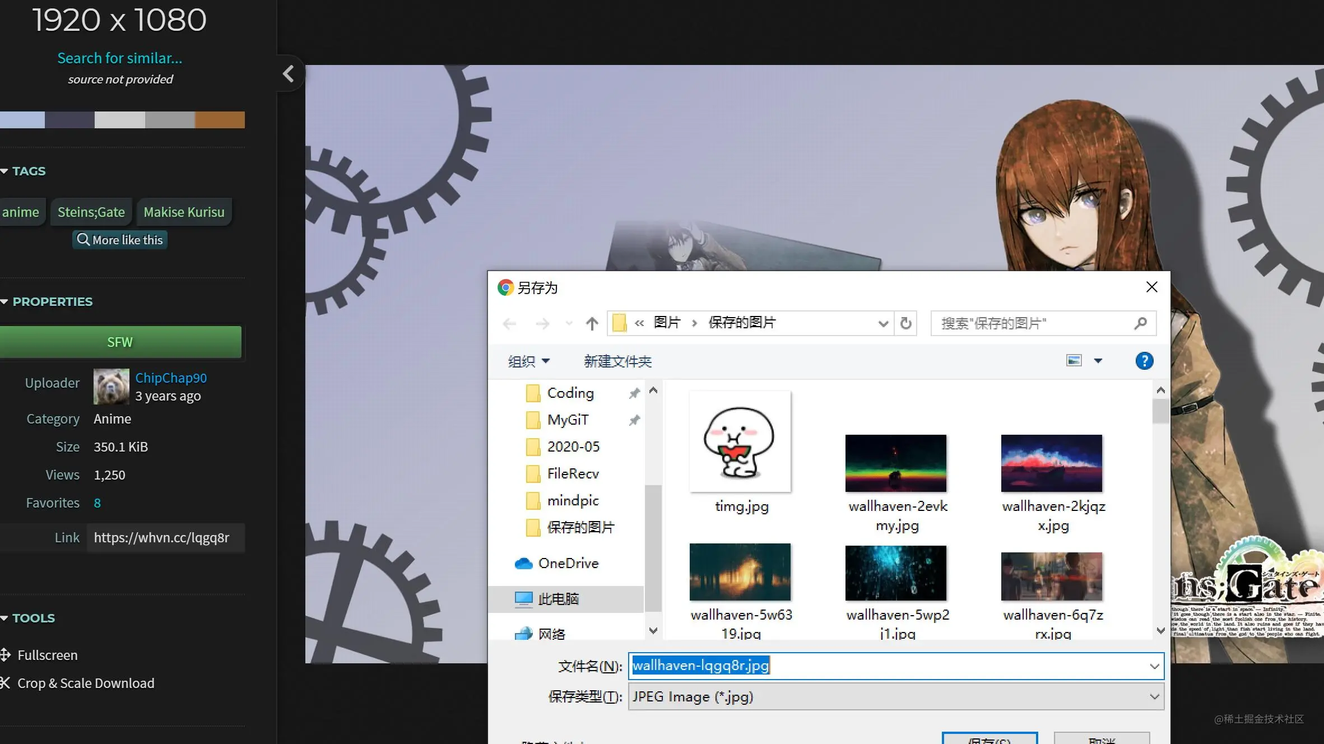The height and width of the screenshot is (744, 1324).
Task: Open the 保存的图片 folder
Action: point(579,528)
